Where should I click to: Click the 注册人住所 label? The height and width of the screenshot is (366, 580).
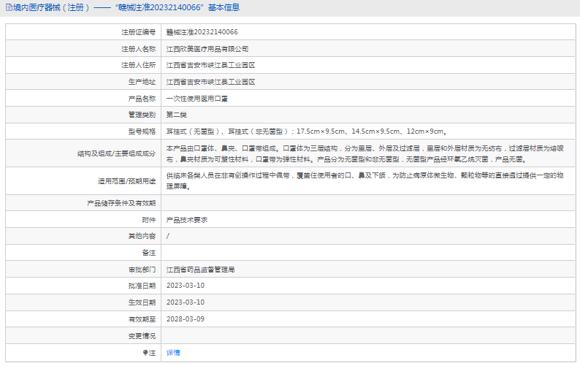click(139, 65)
